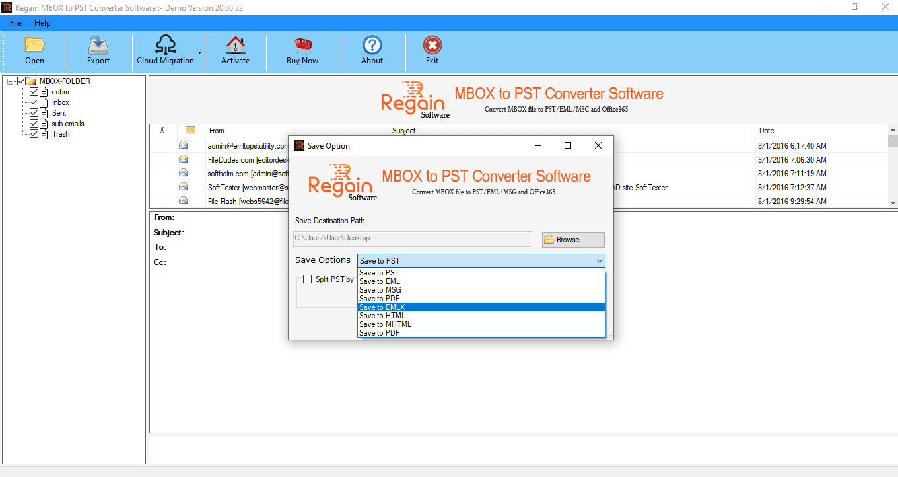
Task: Click the About question mark icon
Action: click(x=372, y=51)
